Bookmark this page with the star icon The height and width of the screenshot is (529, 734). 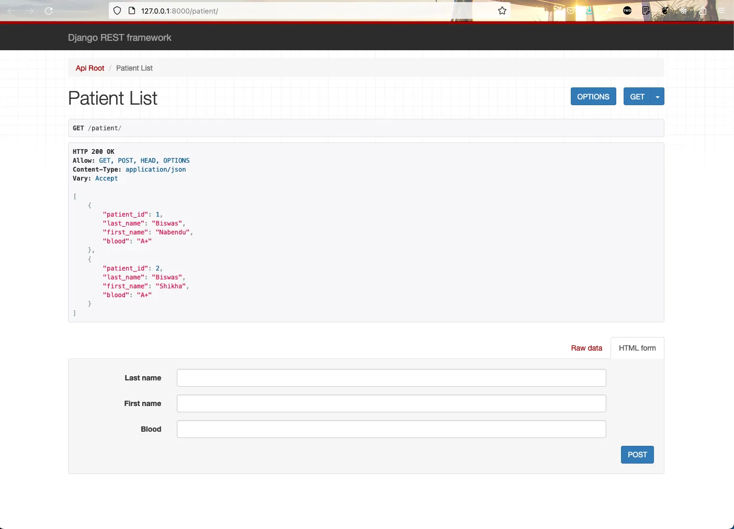point(502,10)
